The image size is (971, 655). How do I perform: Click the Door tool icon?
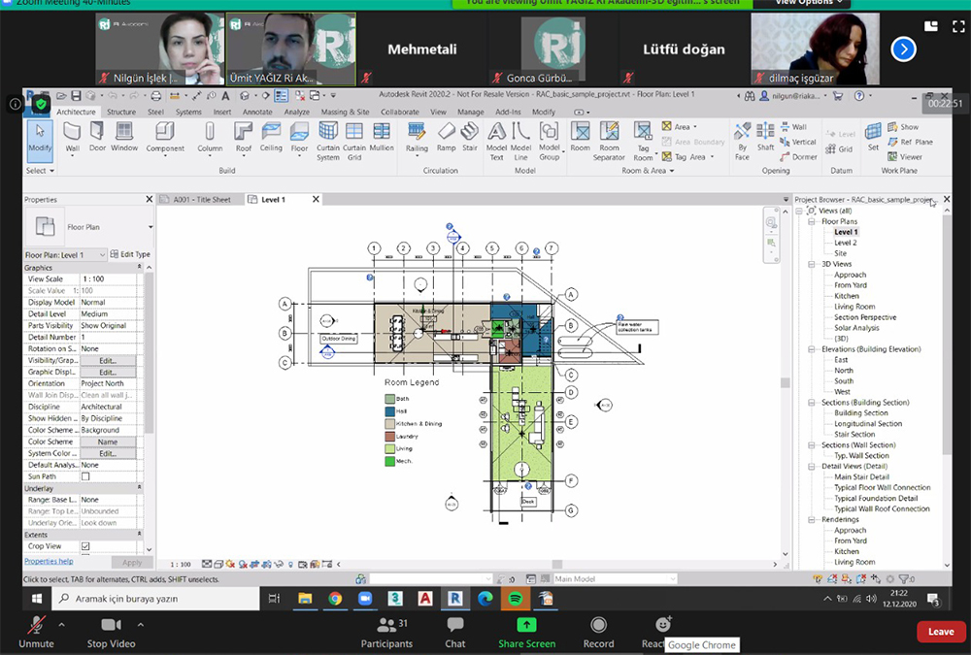98,137
